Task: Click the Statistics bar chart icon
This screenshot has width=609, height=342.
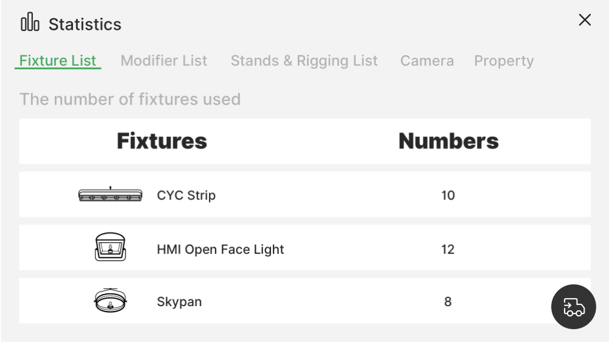Action: coord(30,23)
